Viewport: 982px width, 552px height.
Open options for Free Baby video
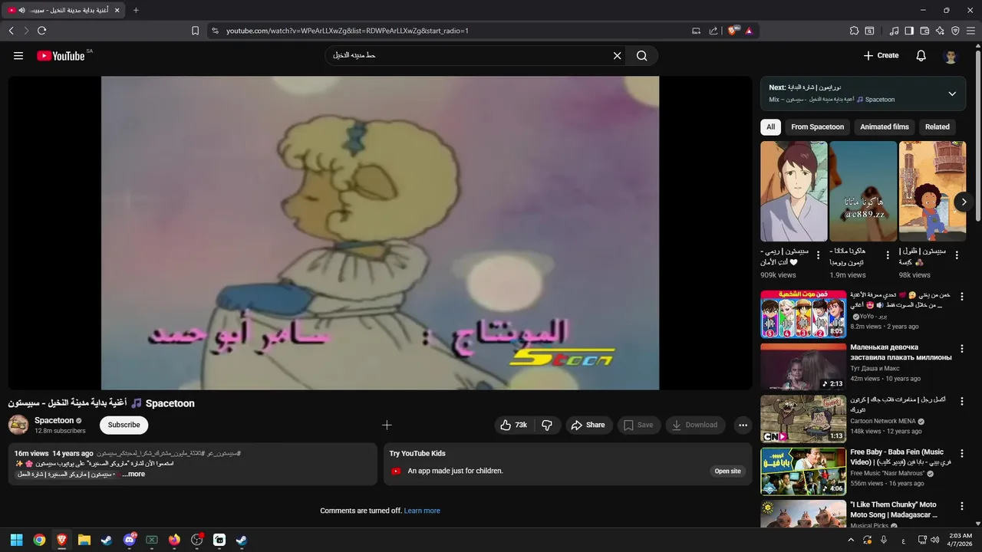click(962, 455)
